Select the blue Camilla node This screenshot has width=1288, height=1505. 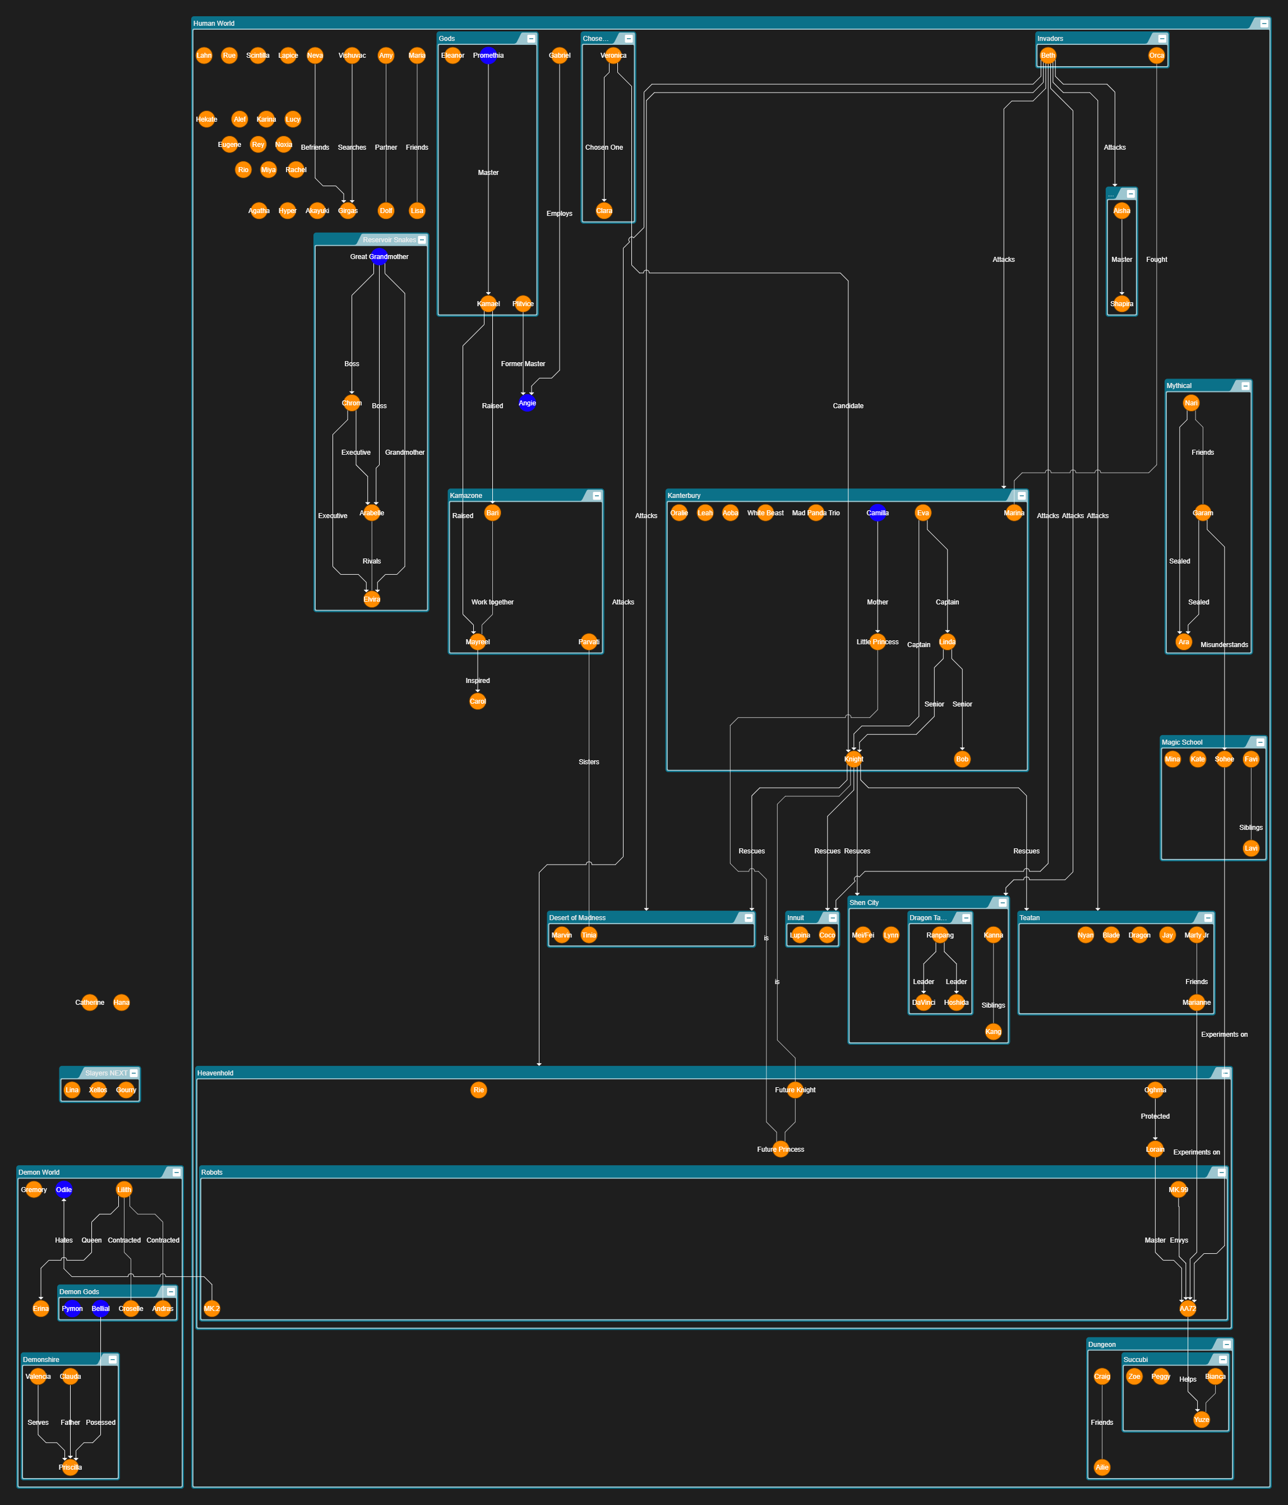click(x=878, y=513)
